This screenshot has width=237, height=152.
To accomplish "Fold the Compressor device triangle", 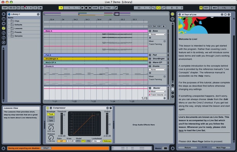I will pyautogui.click(x=51, y=108).
